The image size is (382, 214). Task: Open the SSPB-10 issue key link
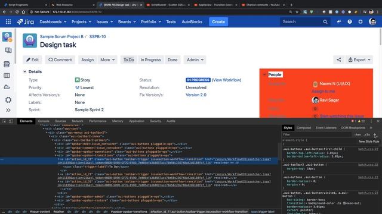(x=97, y=37)
